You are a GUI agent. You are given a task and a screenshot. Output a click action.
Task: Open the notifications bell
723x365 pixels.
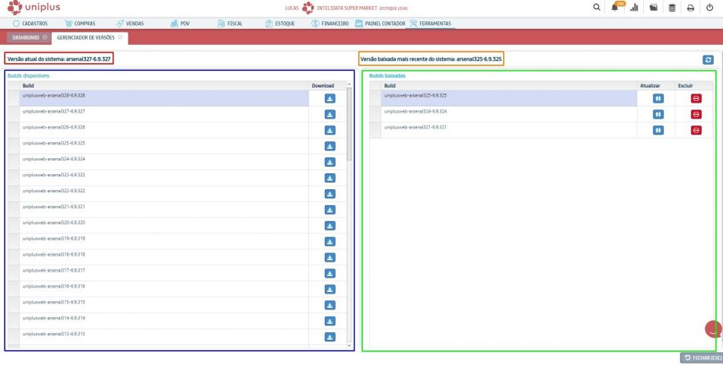pyautogui.click(x=615, y=8)
